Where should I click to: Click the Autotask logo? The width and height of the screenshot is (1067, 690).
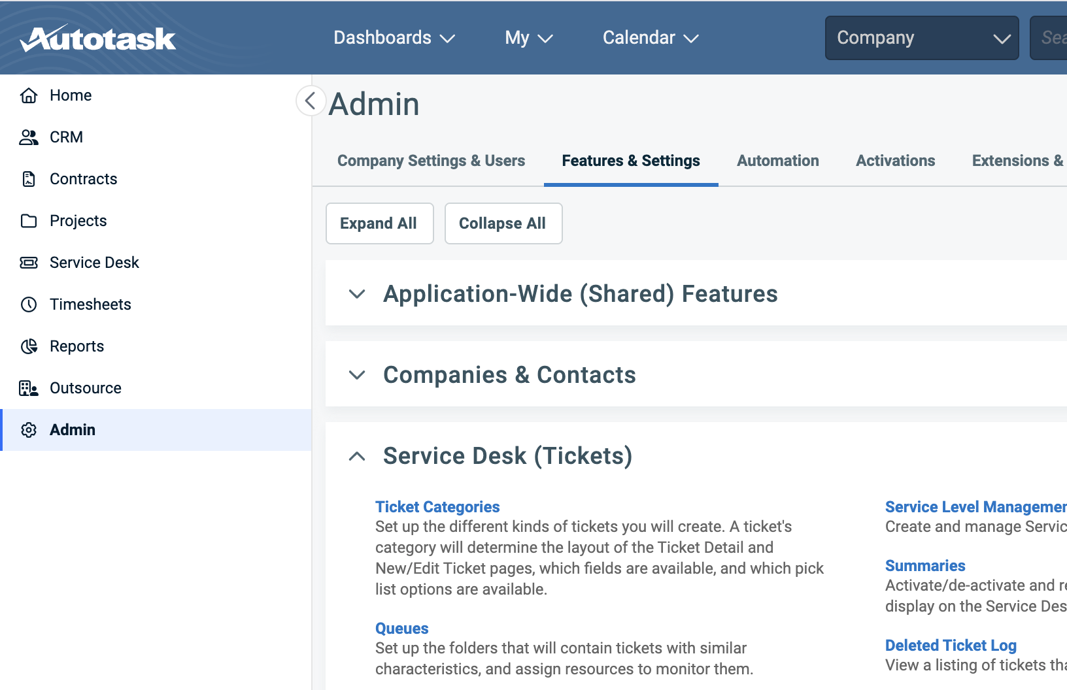[x=98, y=39]
